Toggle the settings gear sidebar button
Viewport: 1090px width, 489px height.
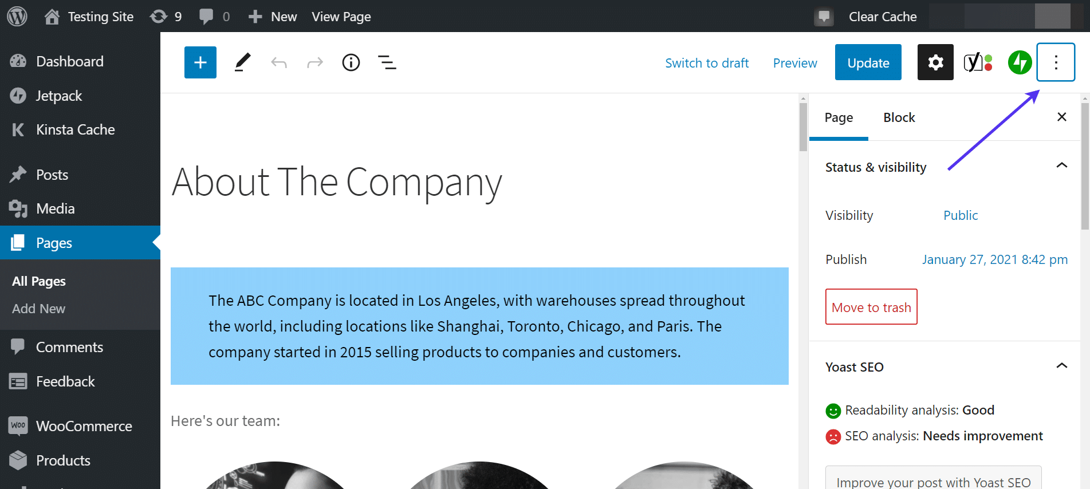(935, 62)
